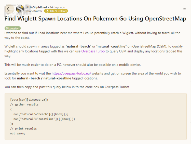Open the Overpass Turbo hyperlink

[x=93, y=51]
